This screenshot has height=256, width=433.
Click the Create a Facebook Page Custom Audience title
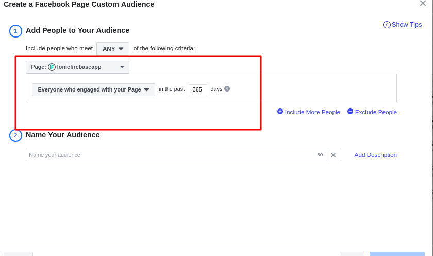79,4
